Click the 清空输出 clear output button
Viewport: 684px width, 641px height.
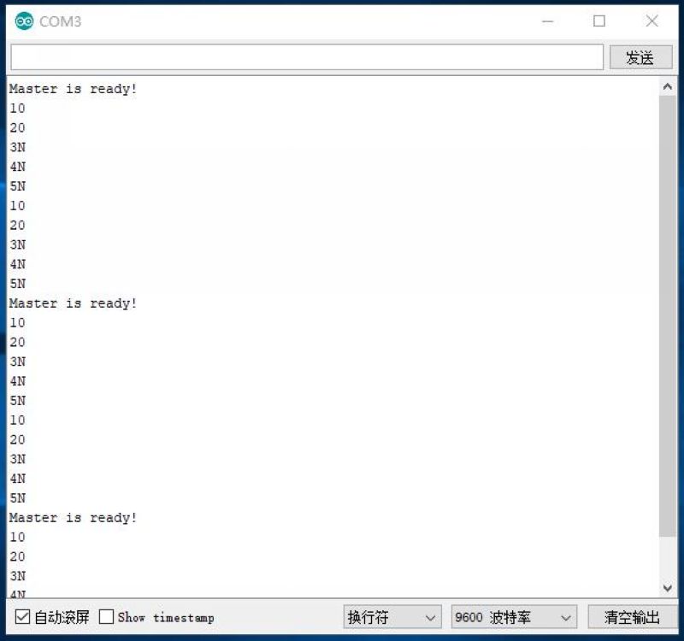(x=632, y=616)
